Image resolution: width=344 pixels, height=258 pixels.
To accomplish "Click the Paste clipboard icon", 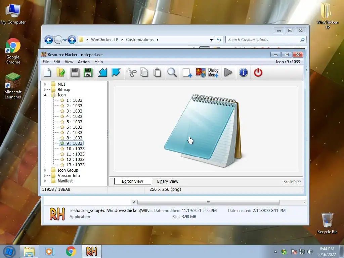I will coord(157,73).
